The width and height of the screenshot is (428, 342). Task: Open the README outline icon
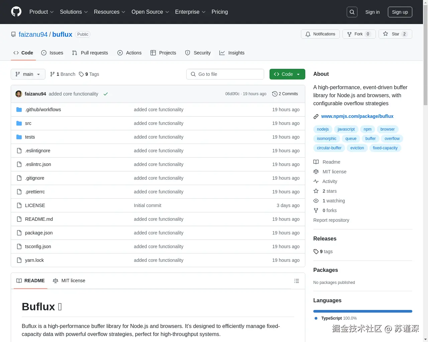[x=297, y=281]
